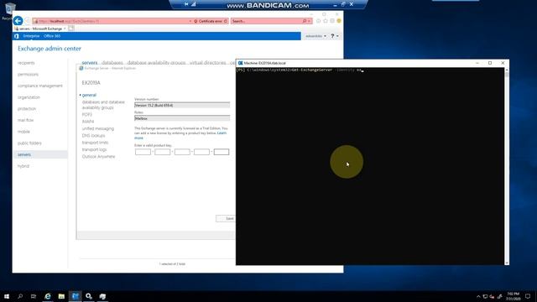Select mobile in the sidebar
The image size is (537, 302).
[x=24, y=132]
